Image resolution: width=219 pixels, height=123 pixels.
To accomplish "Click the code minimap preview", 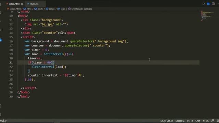I will (x=207, y=16).
